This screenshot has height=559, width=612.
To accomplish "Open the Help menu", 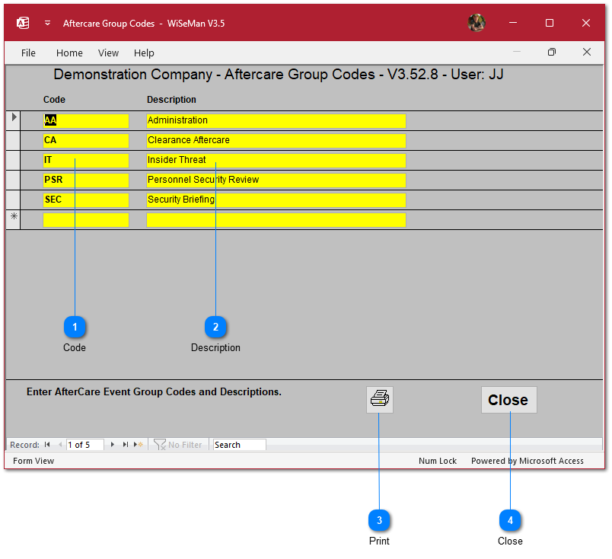I will click(144, 53).
